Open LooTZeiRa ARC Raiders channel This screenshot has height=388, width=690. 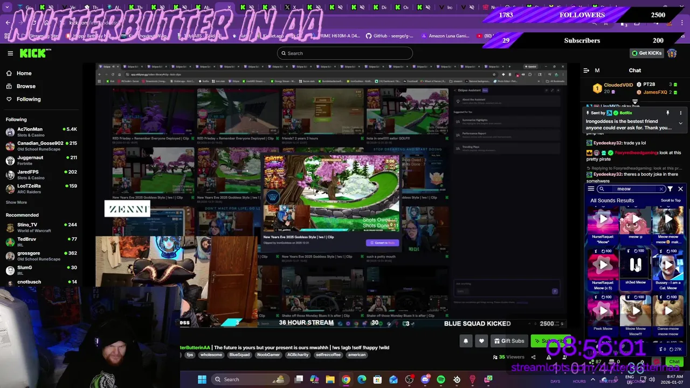tap(41, 189)
